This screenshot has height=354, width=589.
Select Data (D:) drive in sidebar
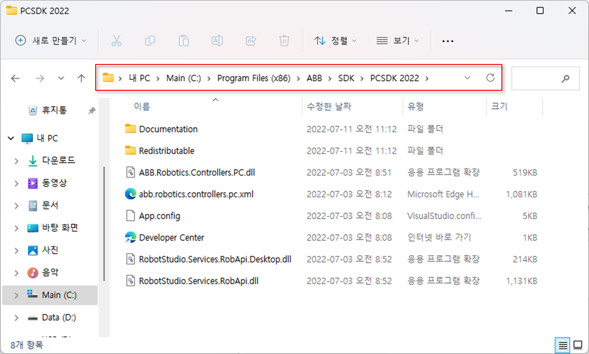59,318
